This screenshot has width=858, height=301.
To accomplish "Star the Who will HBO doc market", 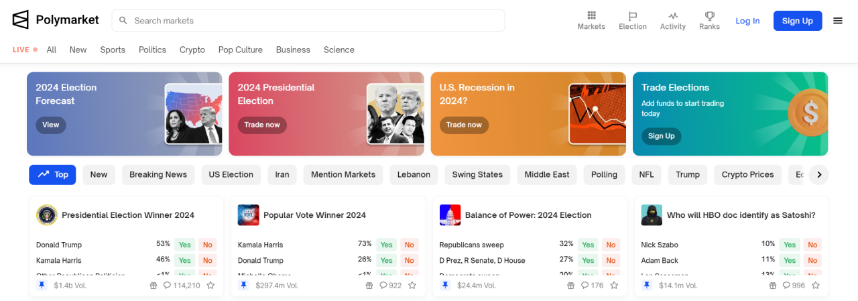I will (x=816, y=285).
